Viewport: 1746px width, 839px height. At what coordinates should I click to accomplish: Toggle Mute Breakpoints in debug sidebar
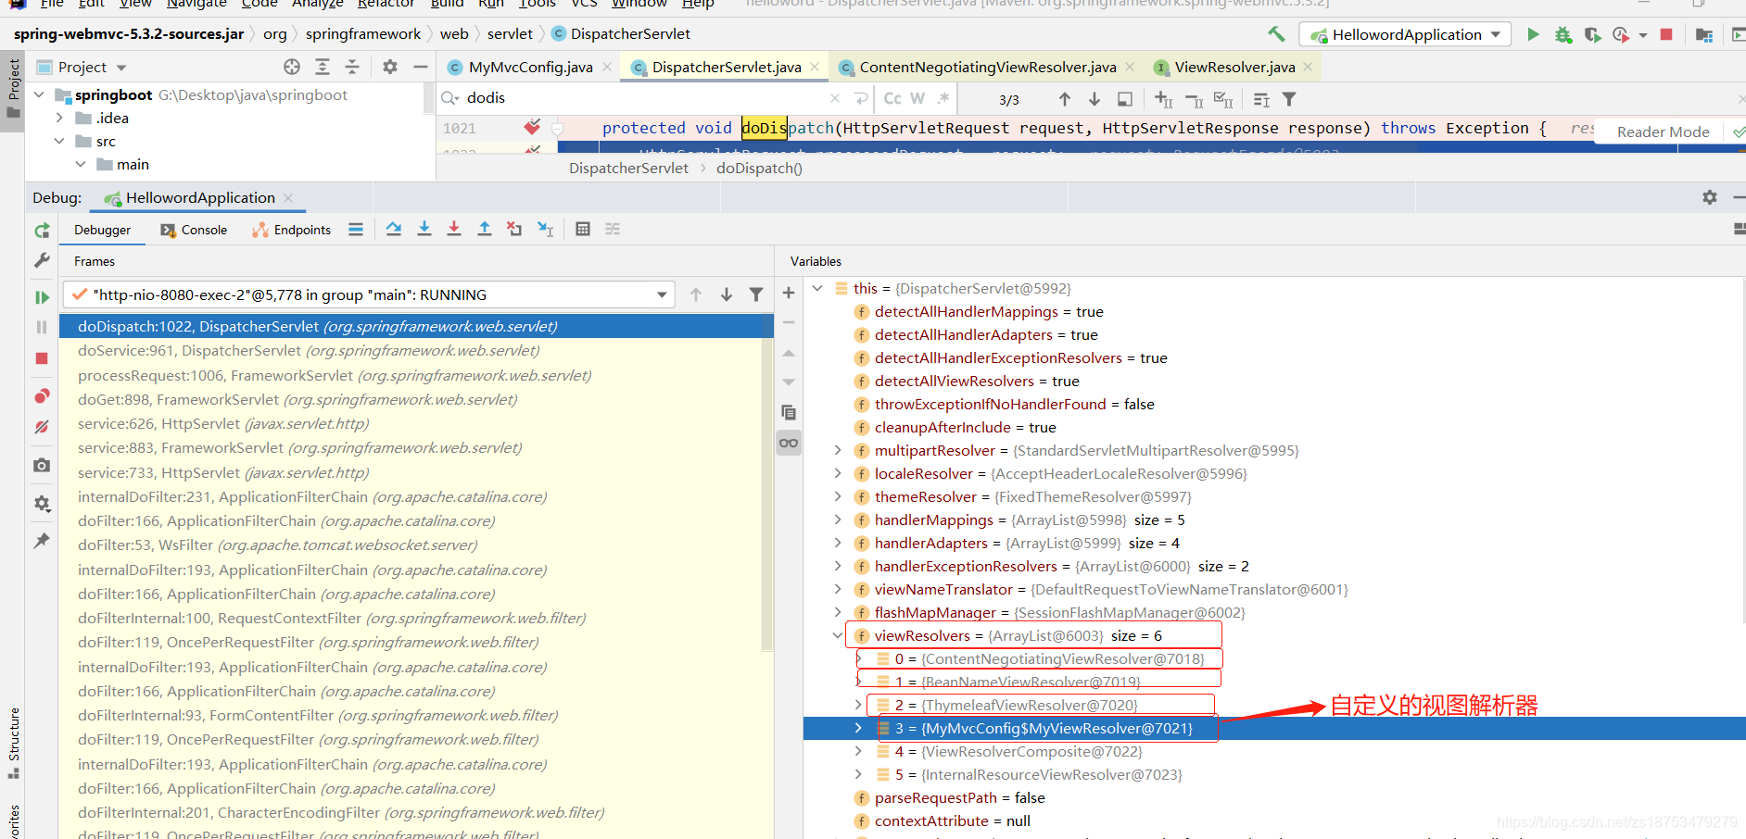tap(42, 427)
